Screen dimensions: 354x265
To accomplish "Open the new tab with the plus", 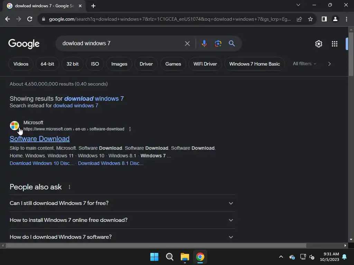I will tap(93, 6).
